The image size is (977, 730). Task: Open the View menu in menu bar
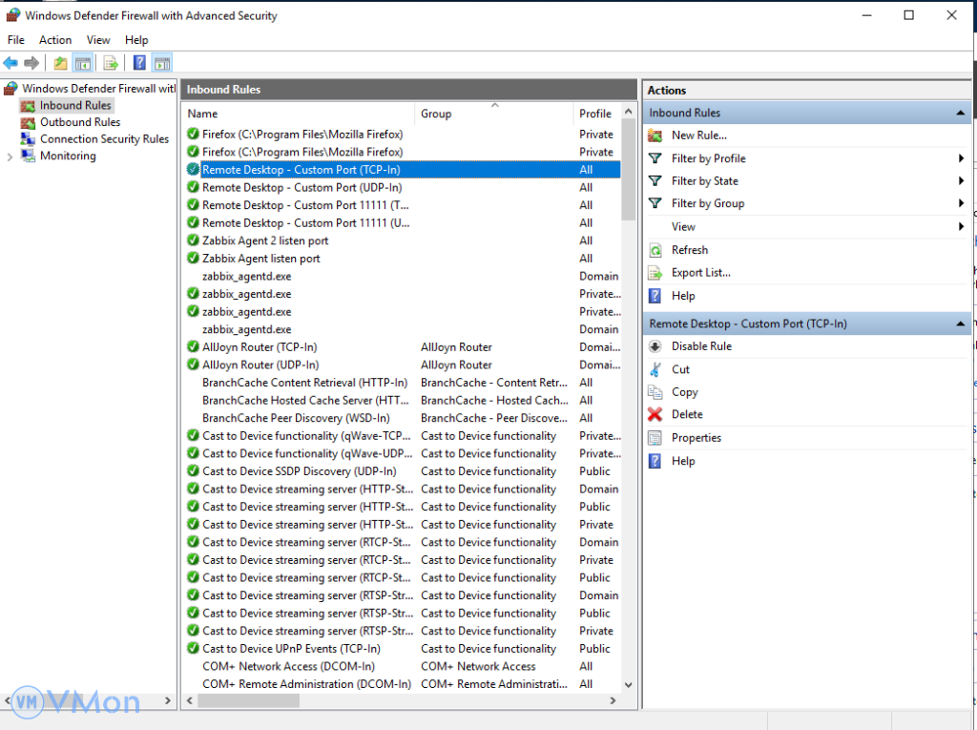pos(98,40)
